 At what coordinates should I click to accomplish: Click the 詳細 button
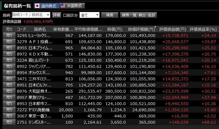pyautogui.click(x=57, y=15)
